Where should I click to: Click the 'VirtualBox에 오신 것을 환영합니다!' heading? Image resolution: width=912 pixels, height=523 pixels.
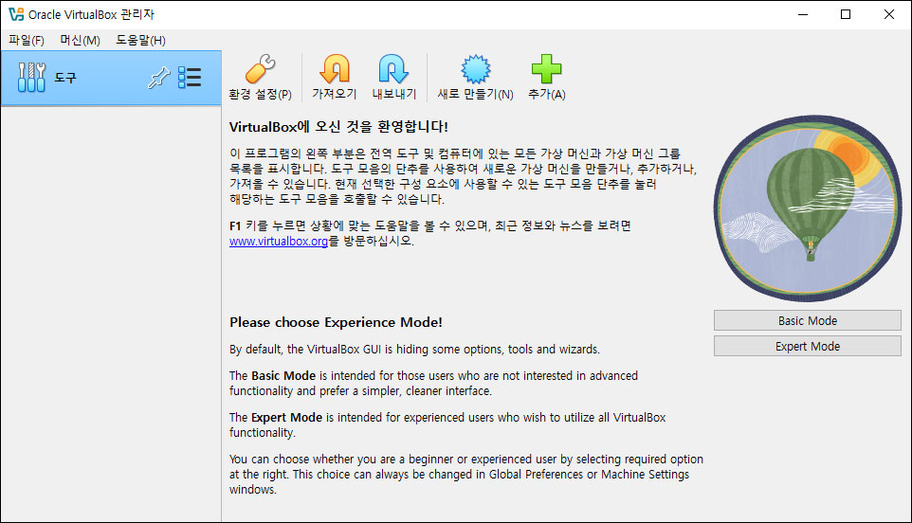338,127
